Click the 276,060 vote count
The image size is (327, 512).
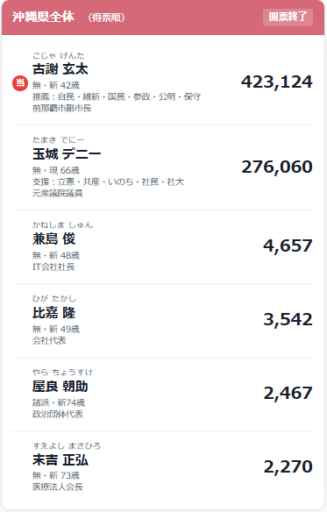pyautogui.click(x=277, y=167)
